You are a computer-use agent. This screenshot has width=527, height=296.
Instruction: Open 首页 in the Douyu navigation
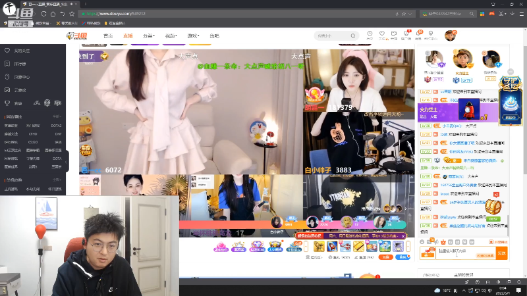108,36
